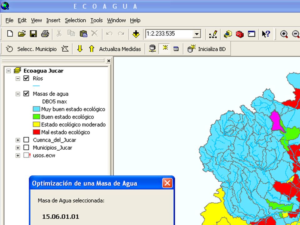Open the File menu
The height and width of the screenshot is (225, 300).
(x=9, y=20)
